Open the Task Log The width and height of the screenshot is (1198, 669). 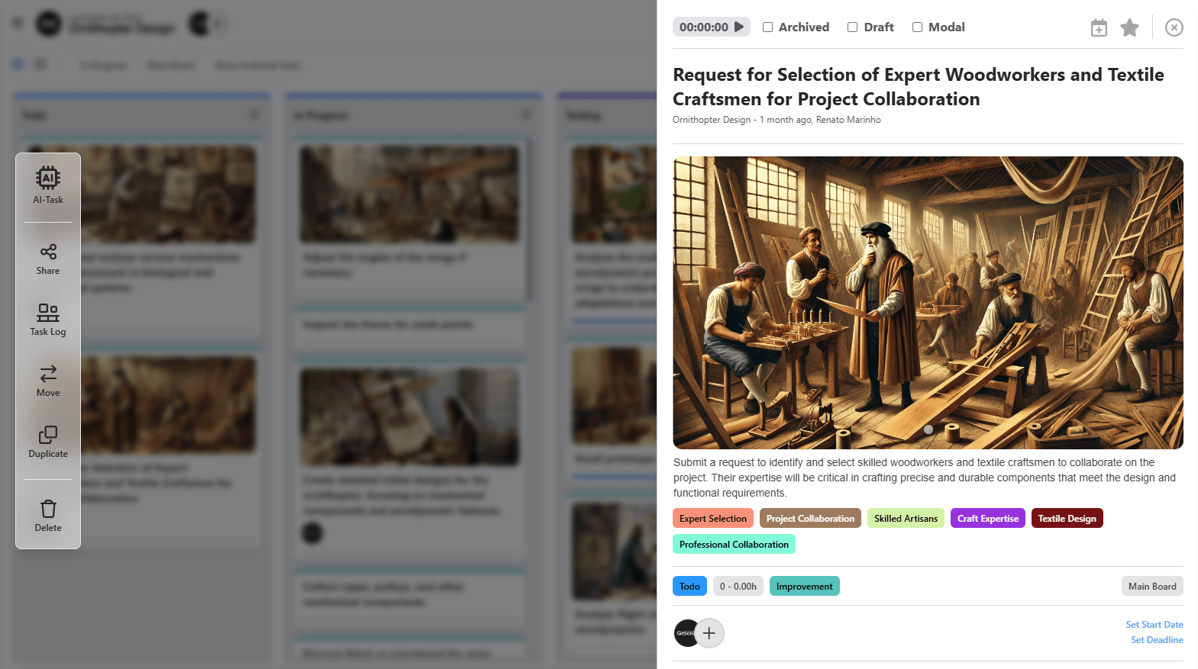pyautogui.click(x=48, y=320)
